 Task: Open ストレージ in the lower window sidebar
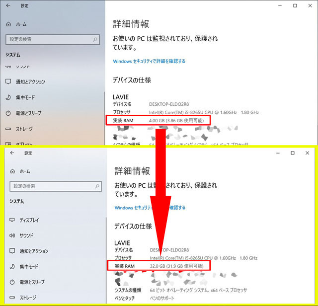(23, 298)
